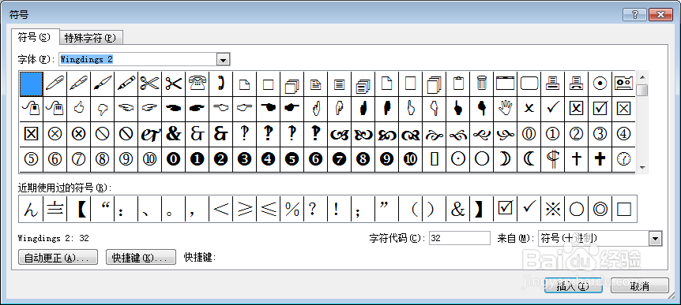Expand the 来自 source dropdown
681x305 pixels.
click(656, 238)
